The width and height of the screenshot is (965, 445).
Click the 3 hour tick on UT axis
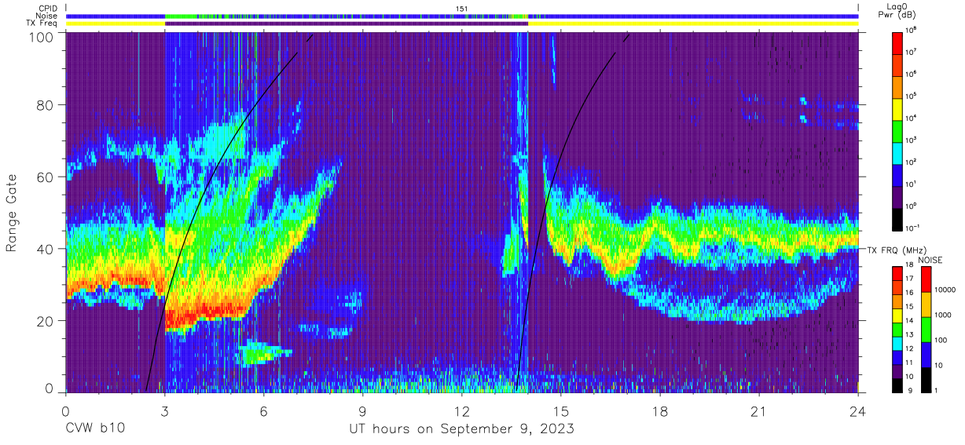(x=164, y=410)
